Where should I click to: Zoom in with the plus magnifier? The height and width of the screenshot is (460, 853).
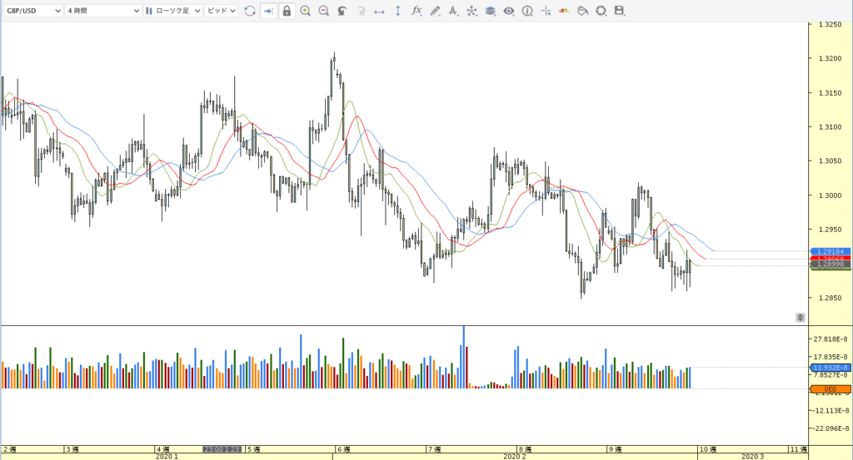pyautogui.click(x=306, y=11)
